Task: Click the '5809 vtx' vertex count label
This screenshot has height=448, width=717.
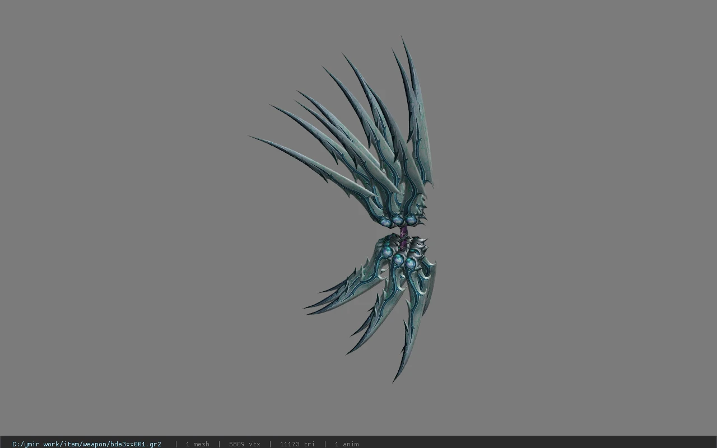Action: click(x=245, y=444)
